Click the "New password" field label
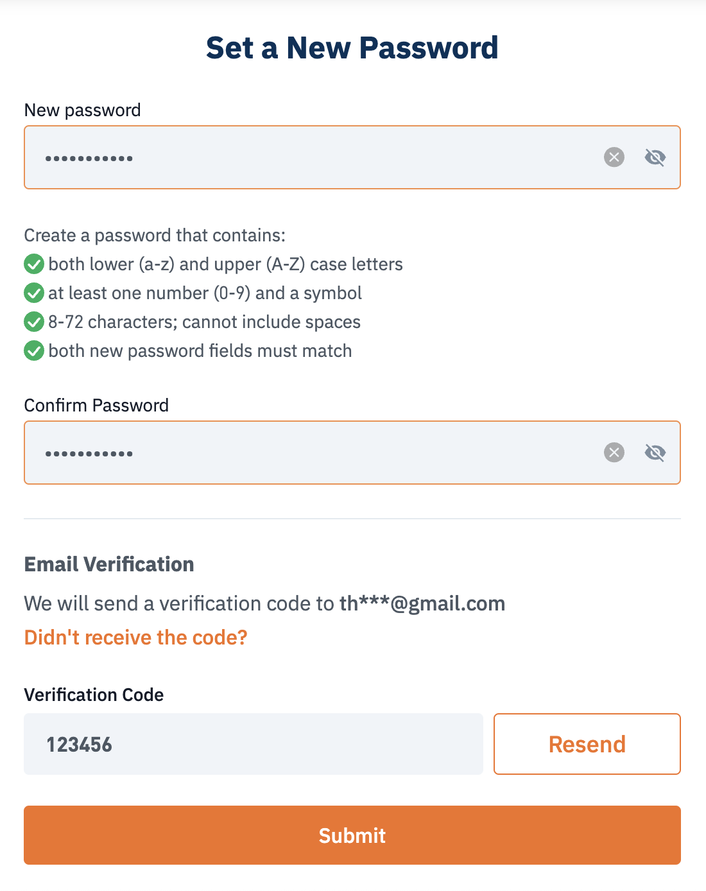The height and width of the screenshot is (891, 706). [x=82, y=110]
